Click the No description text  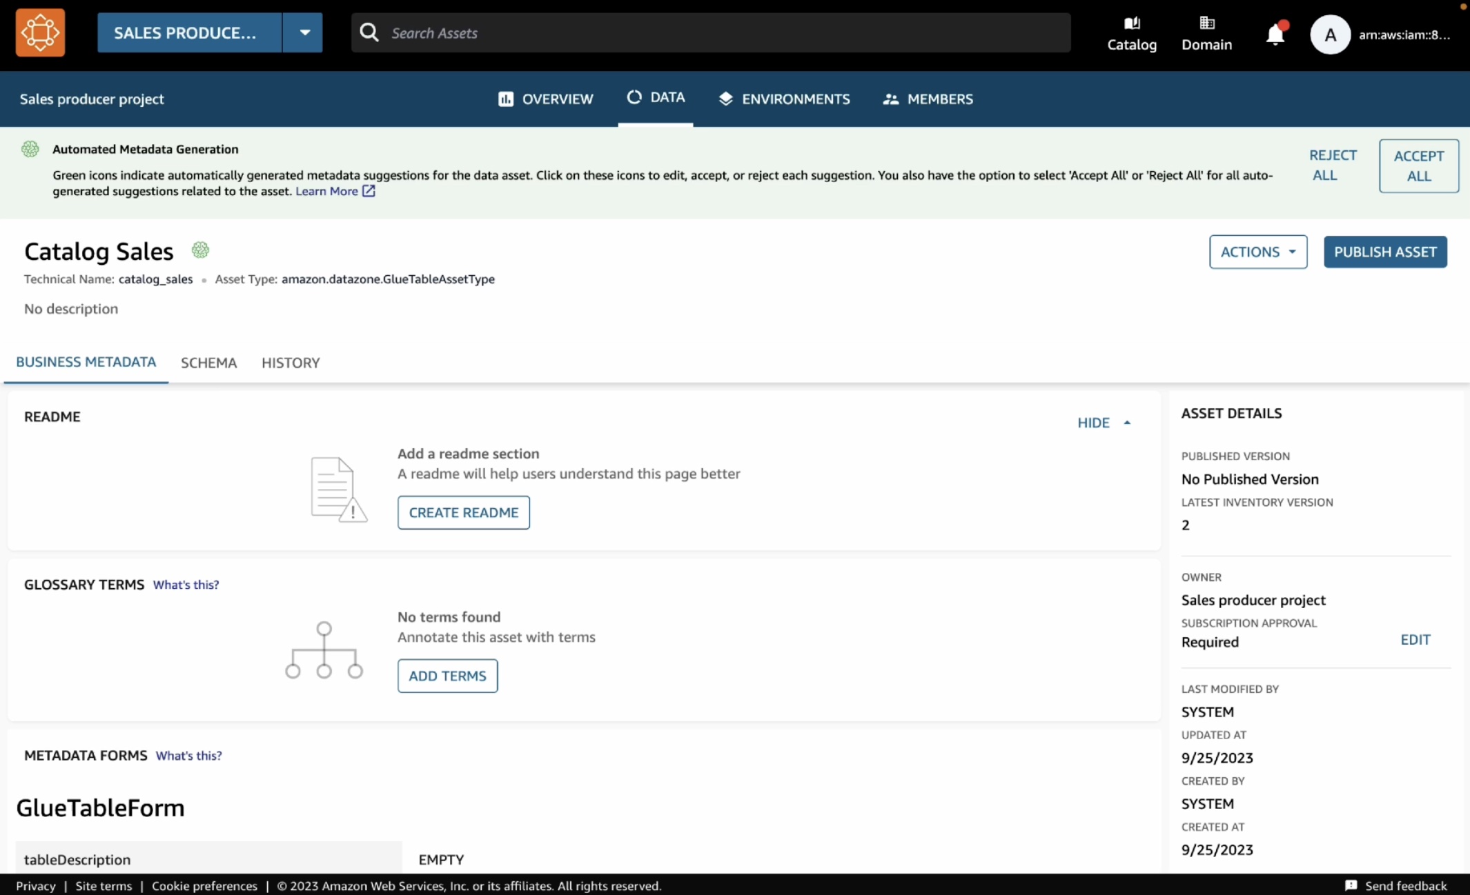click(71, 309)
